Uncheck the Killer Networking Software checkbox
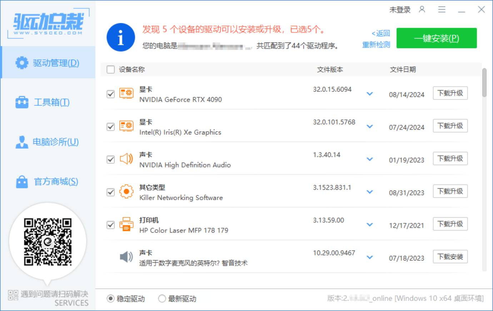The width and height of the screenshot is (493, 311). [111, 192]
